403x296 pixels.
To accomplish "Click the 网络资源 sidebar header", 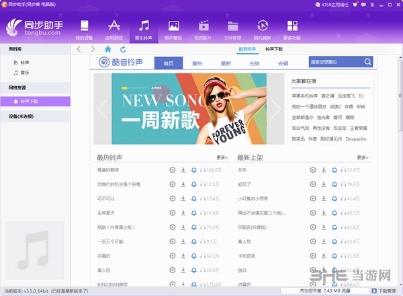I will click(x=35, y=87).
